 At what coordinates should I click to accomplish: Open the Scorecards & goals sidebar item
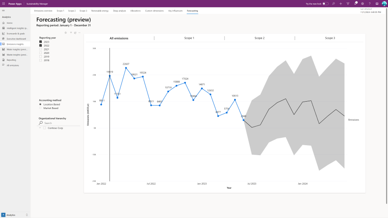click(x=15, y=33)
